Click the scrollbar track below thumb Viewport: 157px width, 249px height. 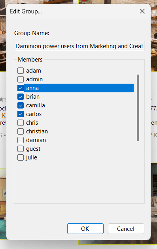tap(138, 151)
